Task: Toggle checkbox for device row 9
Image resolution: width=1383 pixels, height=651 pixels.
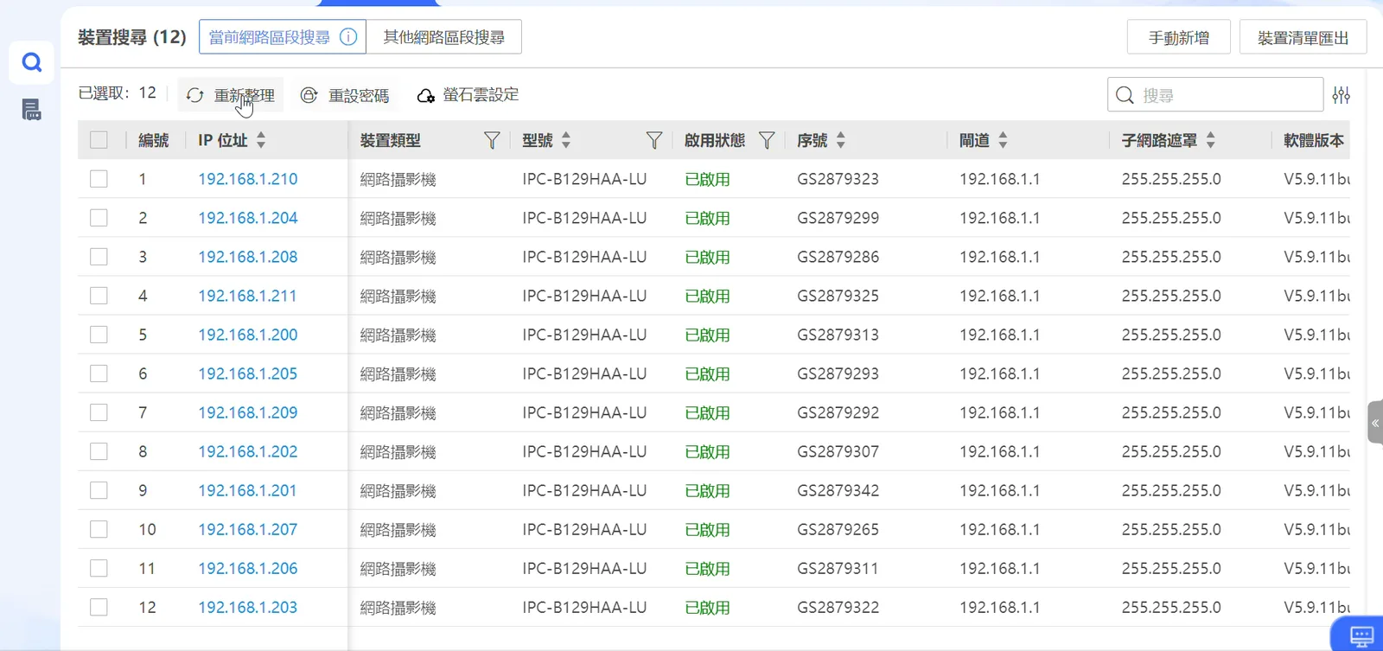Action: tap(99, 490)
